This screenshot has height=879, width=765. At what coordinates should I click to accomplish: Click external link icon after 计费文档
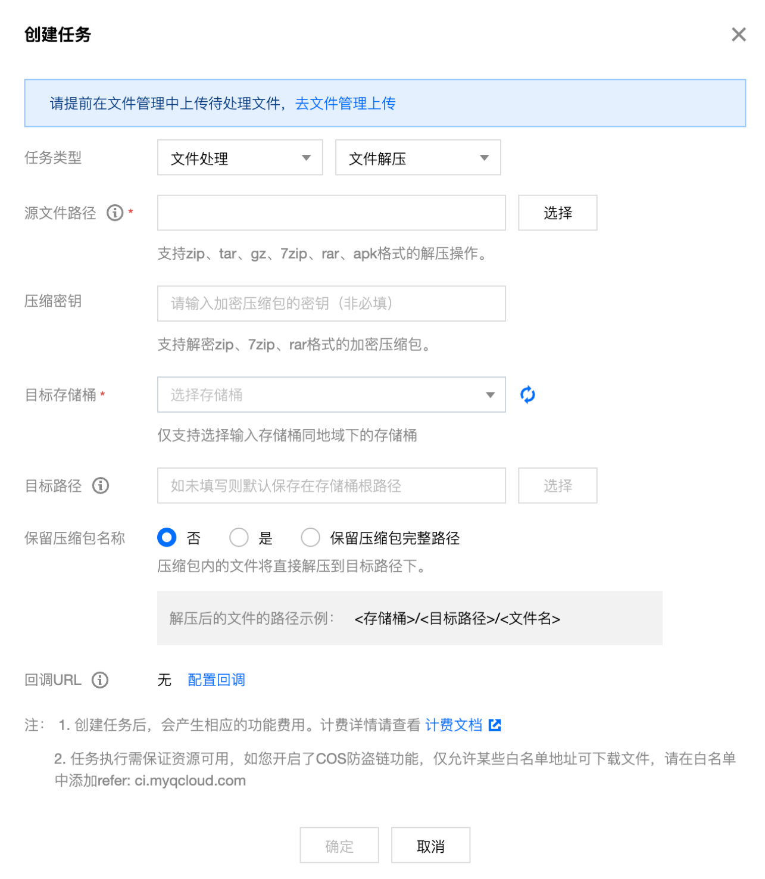tap(495, 725)
